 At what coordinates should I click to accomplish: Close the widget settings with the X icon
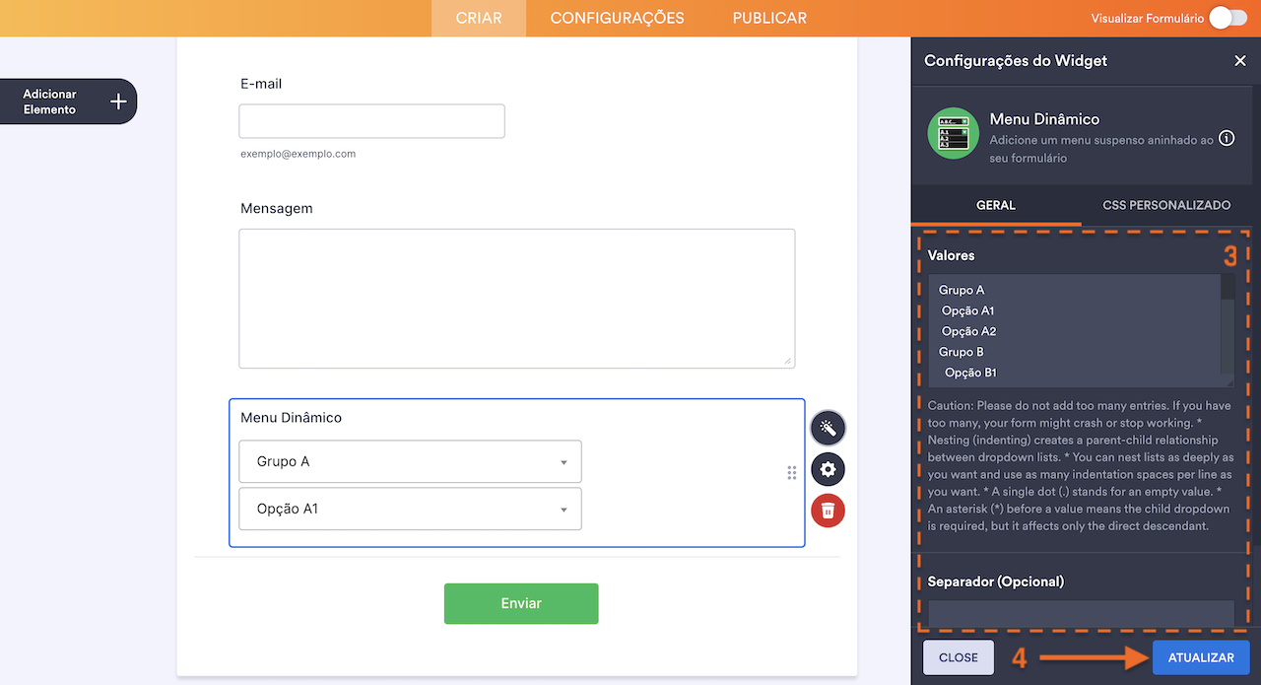pyautogui.click(x=1240, y=60)
